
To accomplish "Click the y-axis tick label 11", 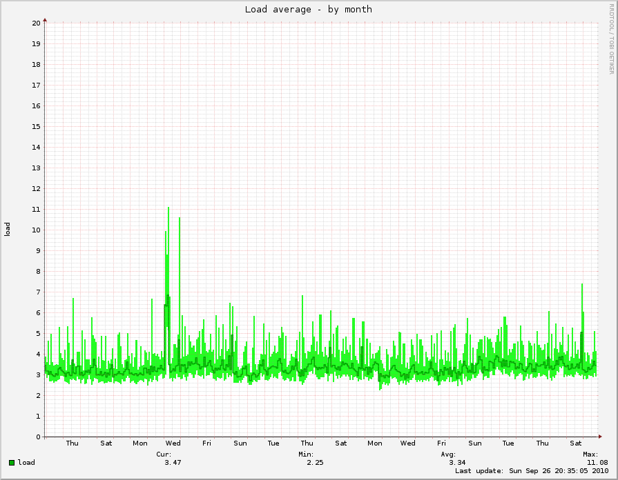I will [x=37, y=209].
